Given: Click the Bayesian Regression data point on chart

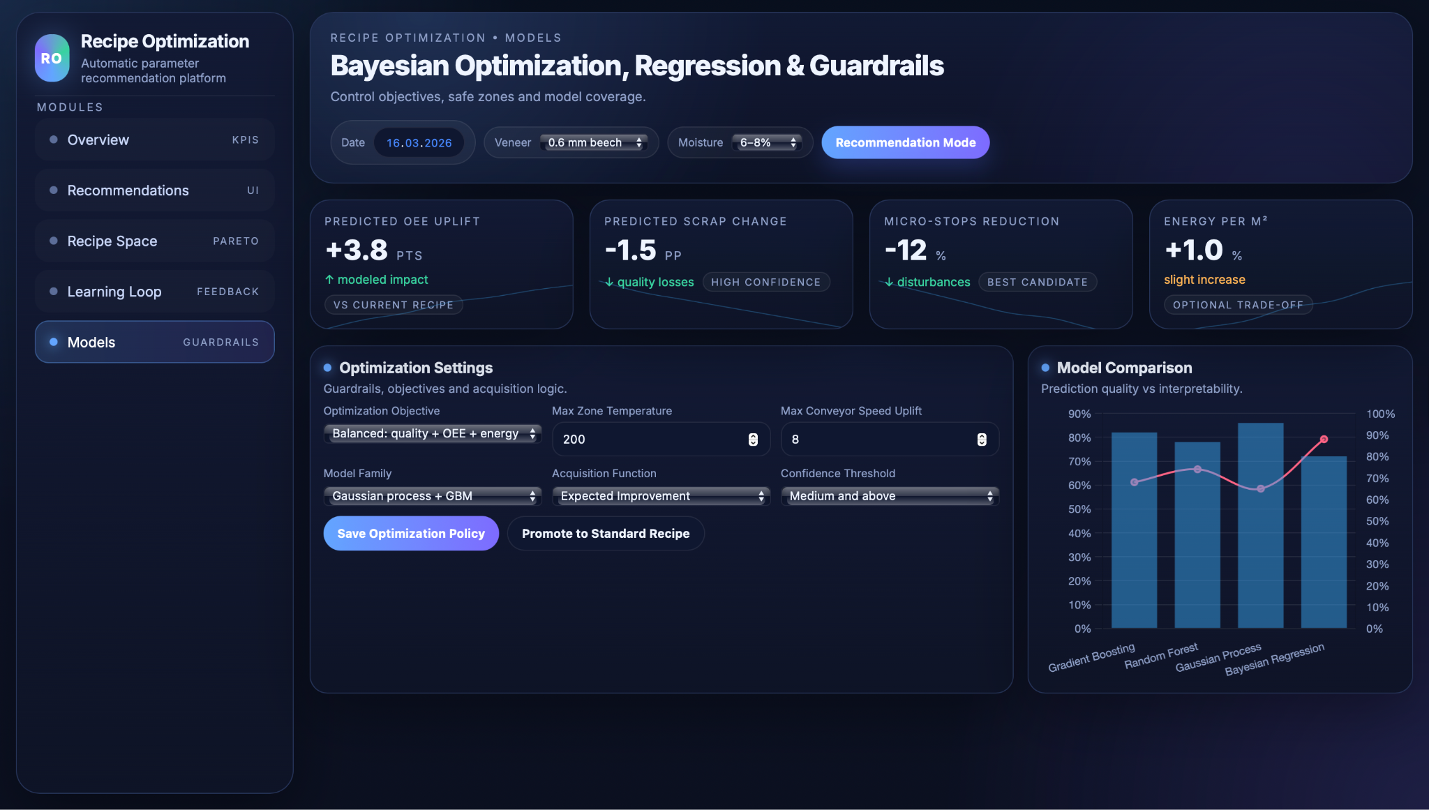Looking at the screenshot, I should point(1324,440).
